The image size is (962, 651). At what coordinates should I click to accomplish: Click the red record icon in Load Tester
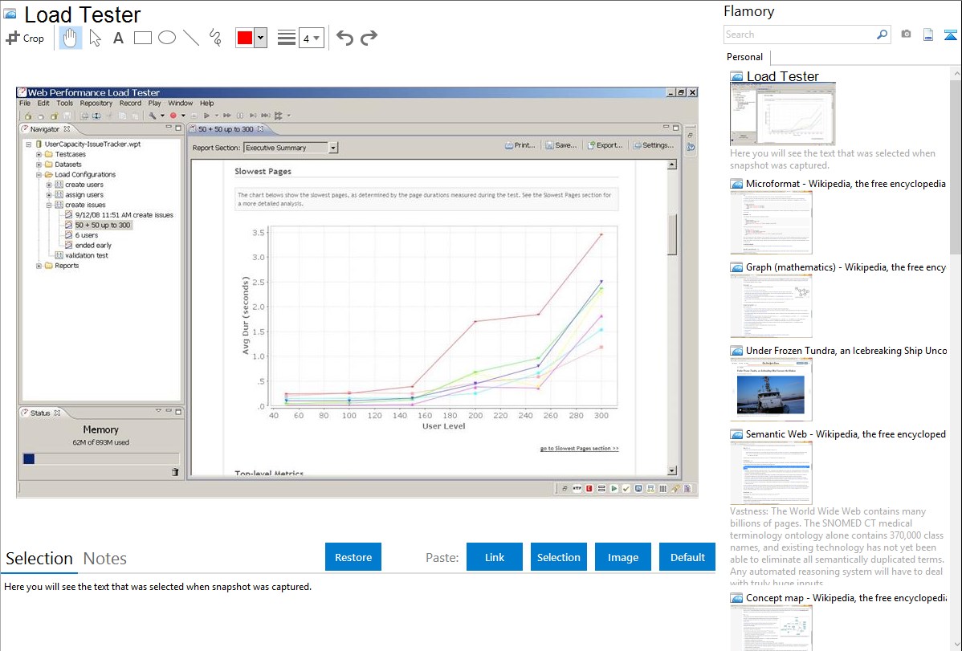coord(173,116)
